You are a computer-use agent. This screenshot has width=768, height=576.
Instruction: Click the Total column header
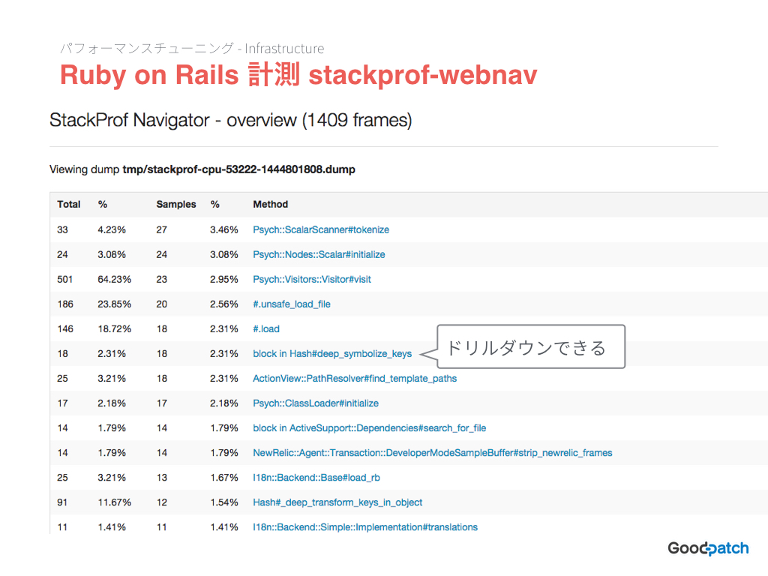click(x=68, y=204)
